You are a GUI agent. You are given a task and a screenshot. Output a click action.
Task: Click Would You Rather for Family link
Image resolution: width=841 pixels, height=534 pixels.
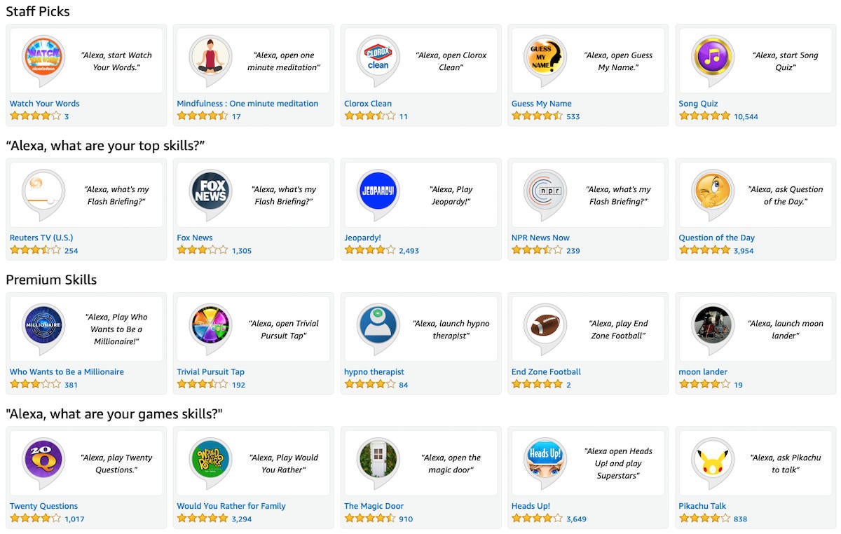[231, 506]
